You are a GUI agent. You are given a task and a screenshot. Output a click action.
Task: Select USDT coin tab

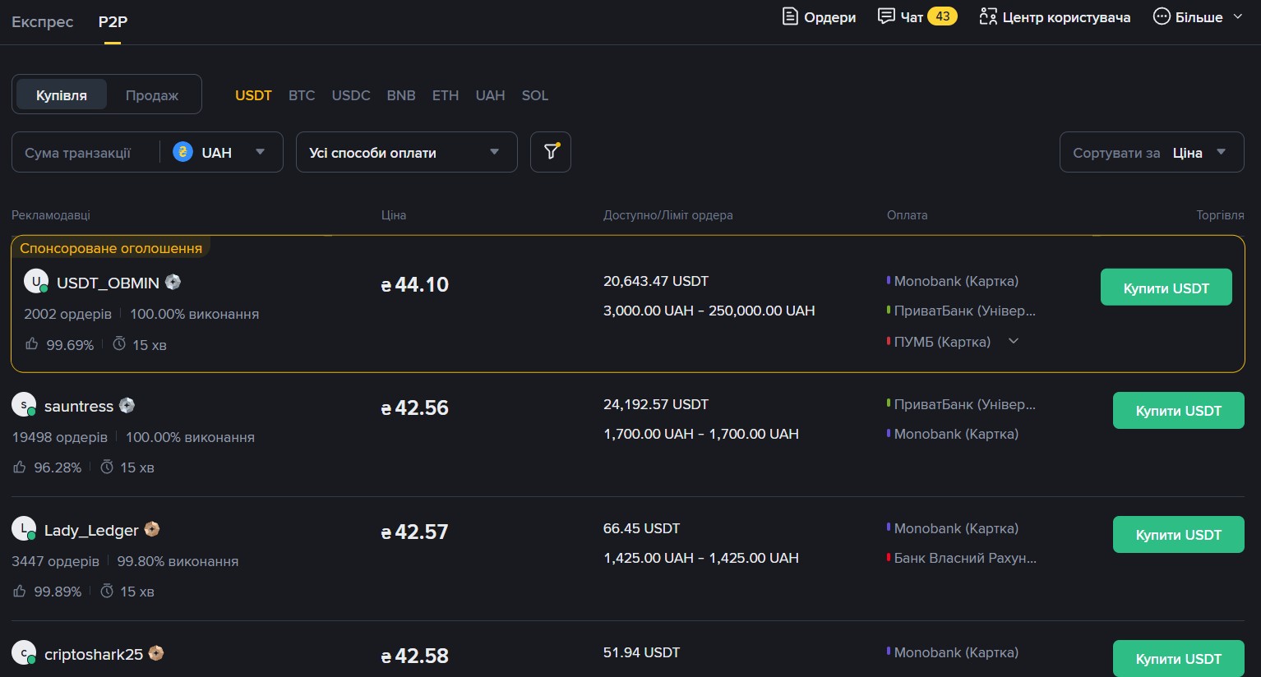[253, 95]
